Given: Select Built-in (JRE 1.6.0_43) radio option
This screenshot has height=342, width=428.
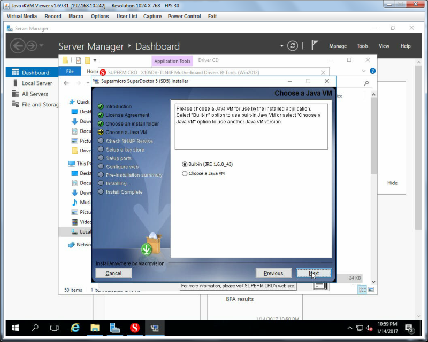Looking at the screenshot, I should pos(185,164).
